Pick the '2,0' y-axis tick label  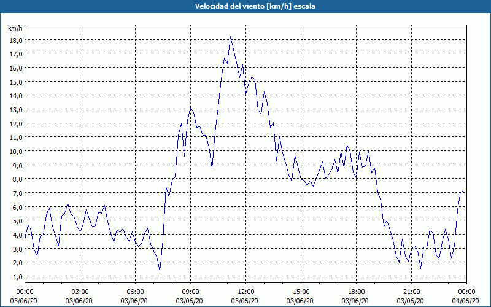point(18,263)
